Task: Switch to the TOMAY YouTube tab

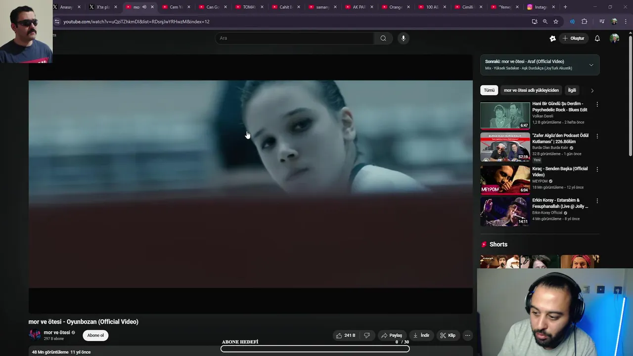Action: (249, 7)
